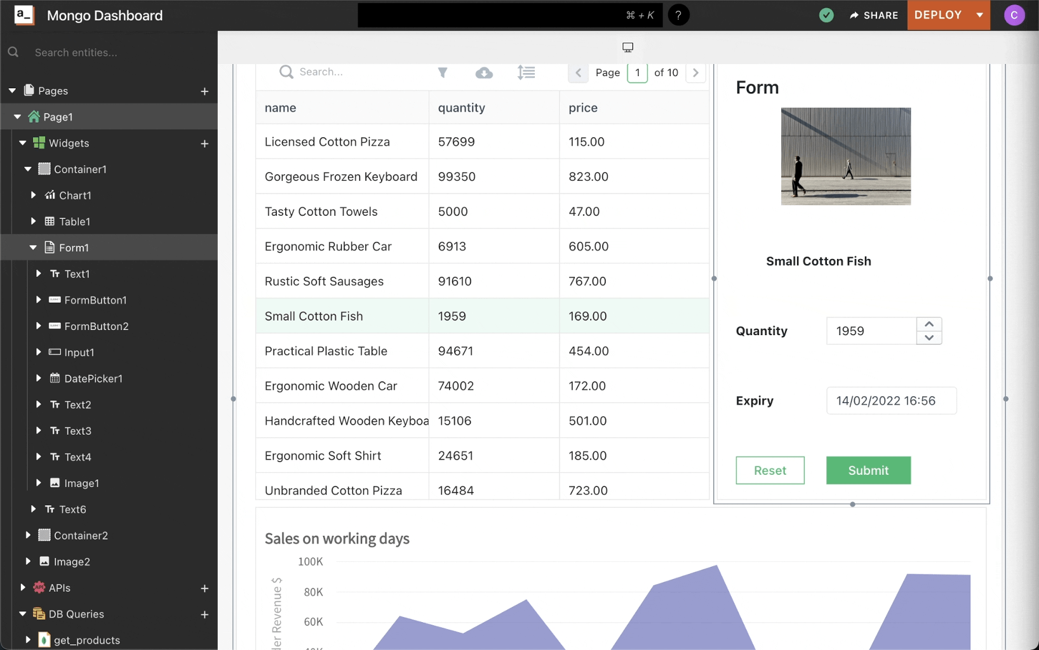Open the Deploy dropdown arrow

(980, 15)
